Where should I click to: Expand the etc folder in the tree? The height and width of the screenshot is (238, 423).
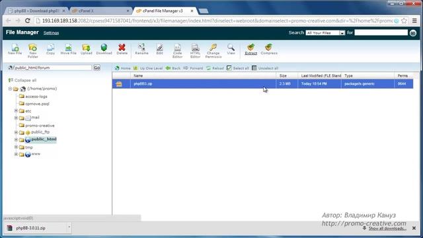[16, 110]
